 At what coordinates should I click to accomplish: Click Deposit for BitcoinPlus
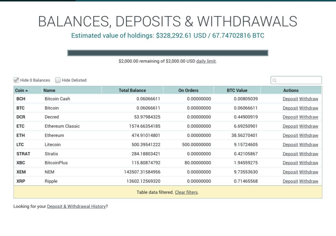290,163
